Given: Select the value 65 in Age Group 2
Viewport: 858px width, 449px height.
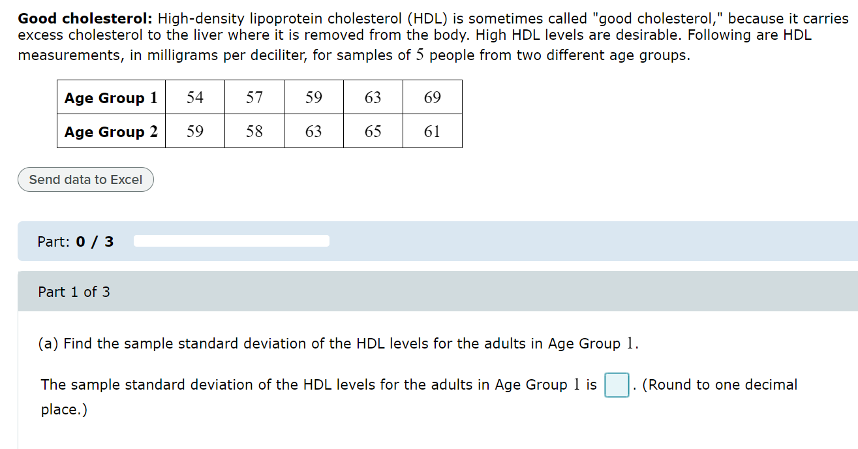Looking at the screenshot, I should [373, 131].
